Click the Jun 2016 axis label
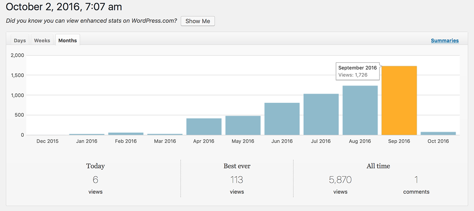This screenshot has height=211, width=474. (282, 141)
